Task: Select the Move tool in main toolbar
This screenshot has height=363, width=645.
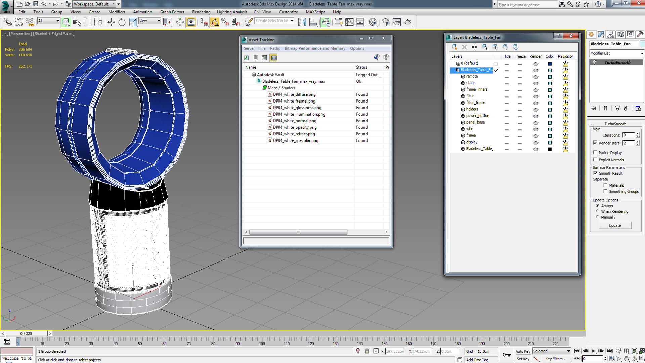Action: [x=111, y=22]
